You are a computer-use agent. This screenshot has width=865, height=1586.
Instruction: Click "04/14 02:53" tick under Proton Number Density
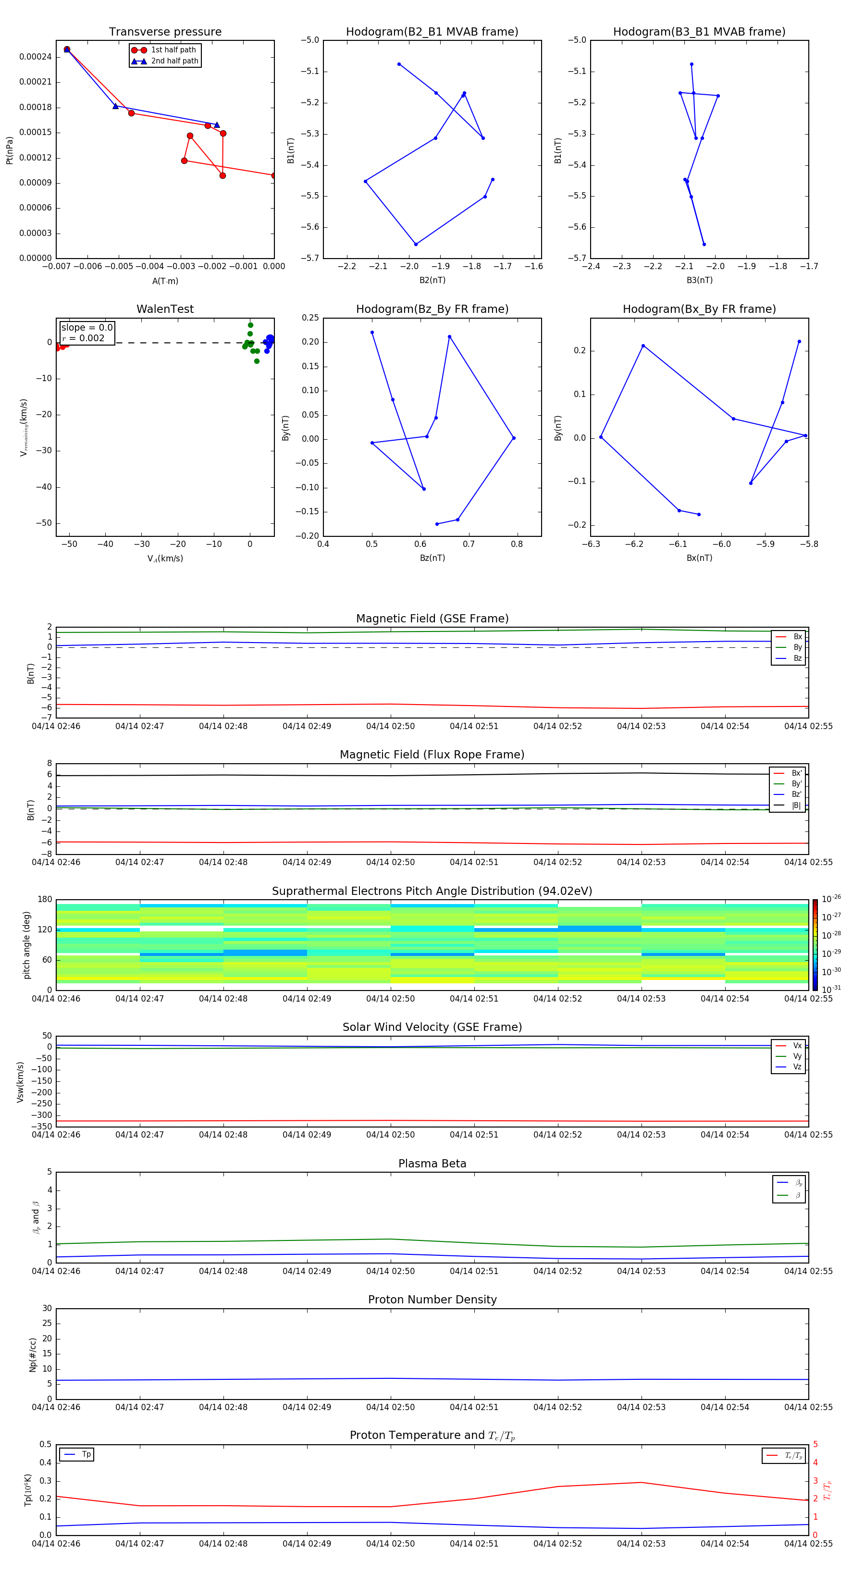click(x=642, y=1407)
